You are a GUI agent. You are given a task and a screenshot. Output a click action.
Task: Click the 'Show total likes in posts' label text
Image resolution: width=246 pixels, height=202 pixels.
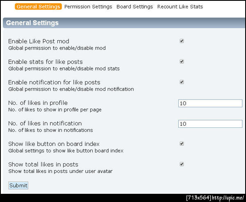tap(43, 164)
